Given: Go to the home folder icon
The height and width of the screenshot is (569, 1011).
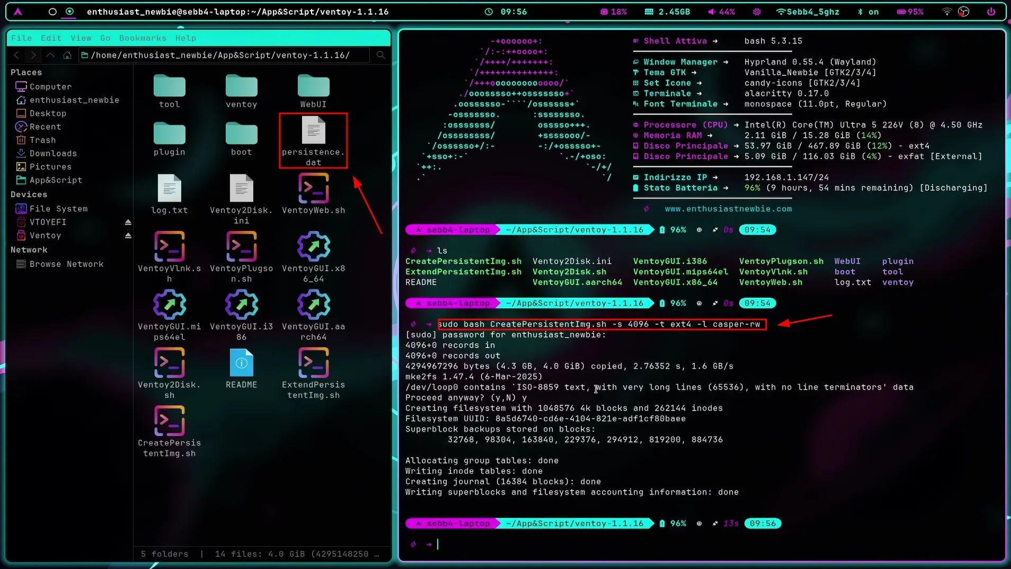Looking at the screenshot, I should 67,55.
